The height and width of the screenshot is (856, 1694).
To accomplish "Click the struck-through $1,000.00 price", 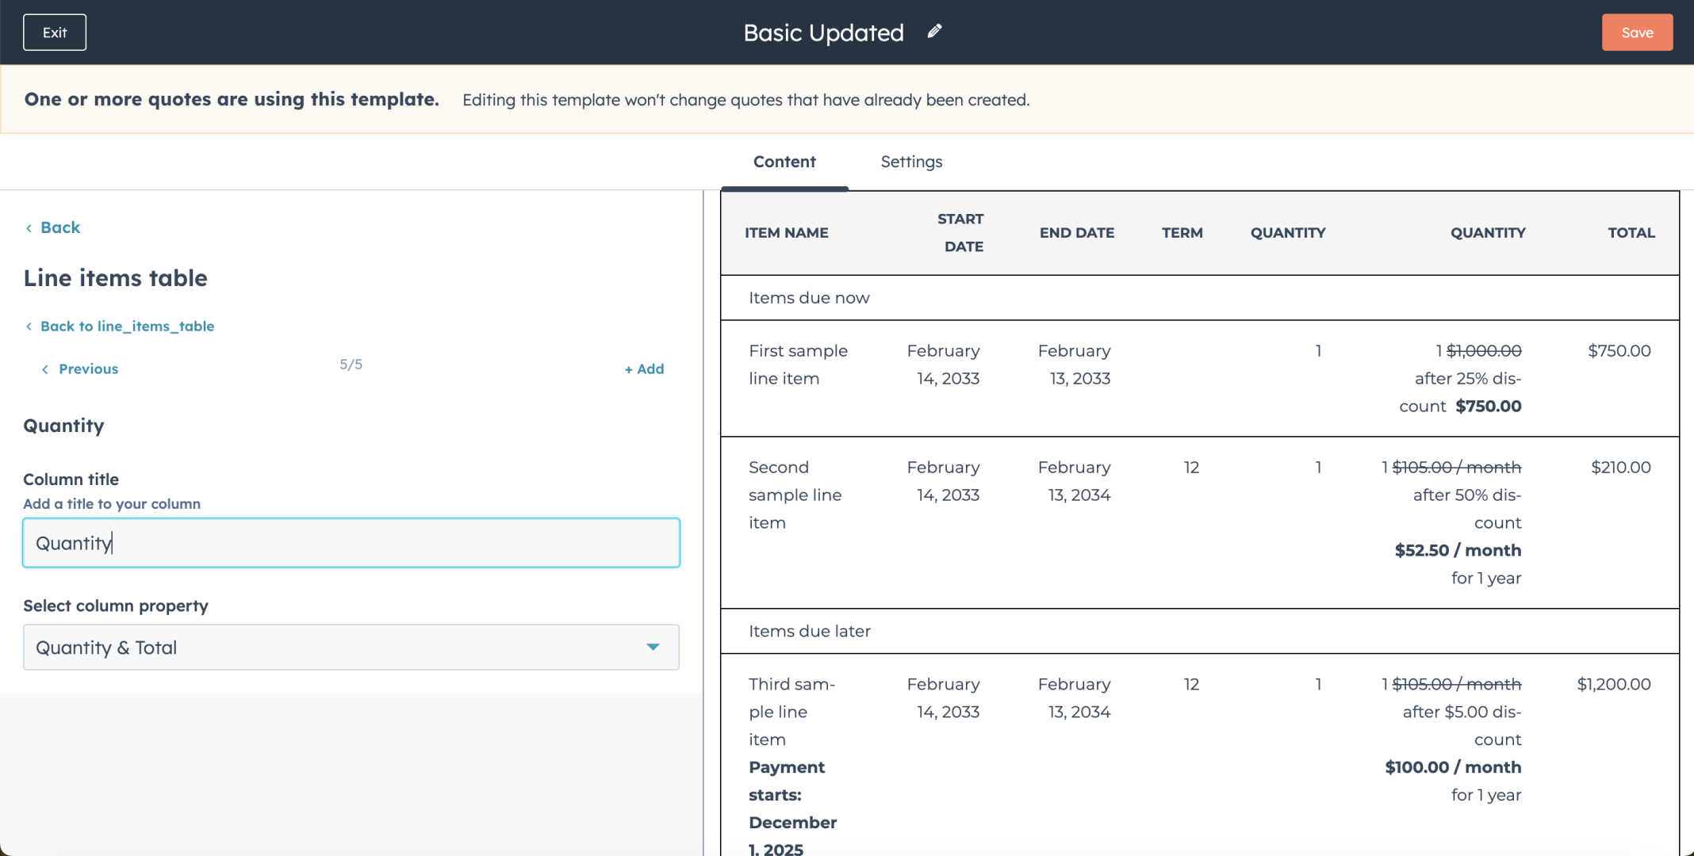I will coord(1484,351).
